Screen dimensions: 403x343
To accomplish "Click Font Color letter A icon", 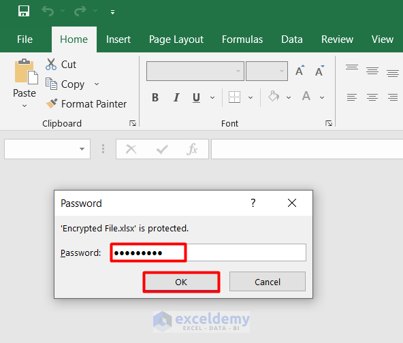I will [306, 97].
